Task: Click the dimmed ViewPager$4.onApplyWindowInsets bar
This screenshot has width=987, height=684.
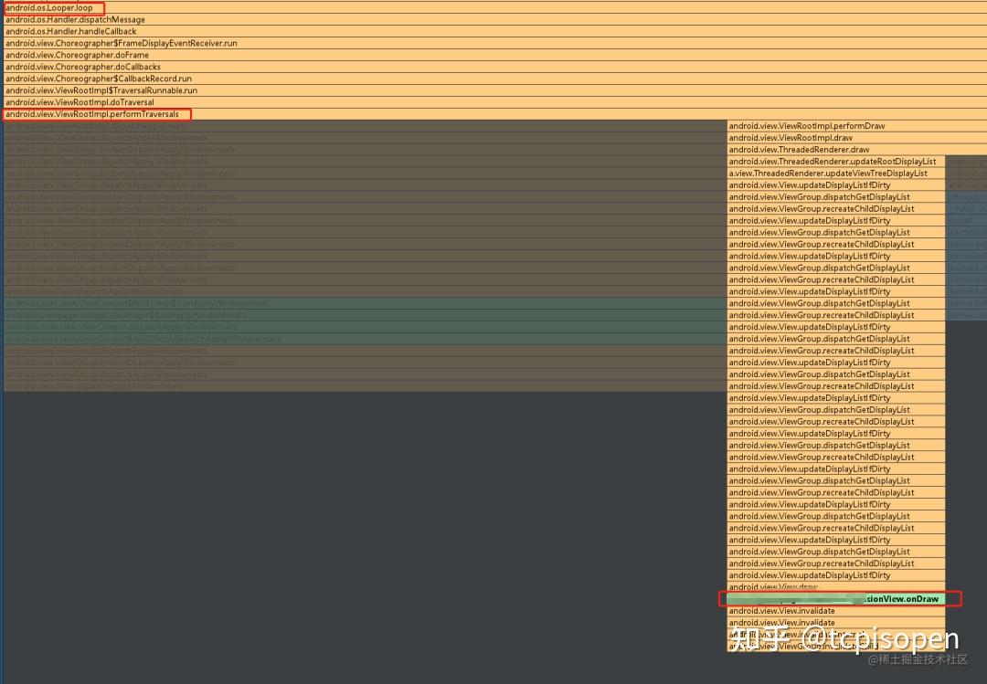Action: [365, 315]
